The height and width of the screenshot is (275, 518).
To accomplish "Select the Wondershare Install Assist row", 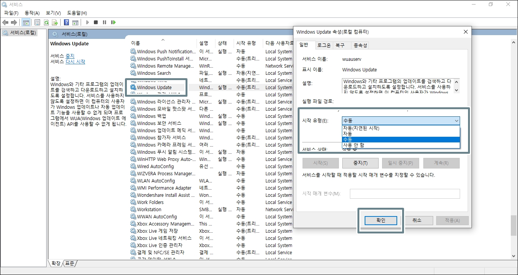I will [x=211, y=195].
